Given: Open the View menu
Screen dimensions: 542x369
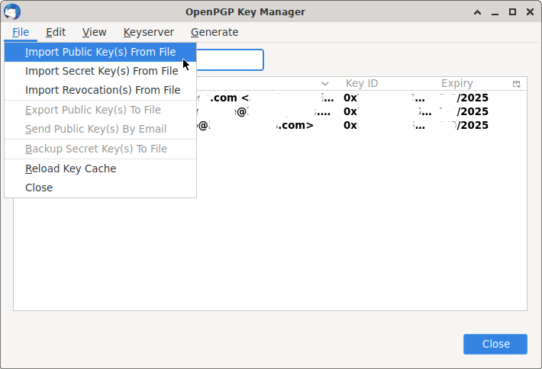Looking at the screenshot, I should point(95,32).
